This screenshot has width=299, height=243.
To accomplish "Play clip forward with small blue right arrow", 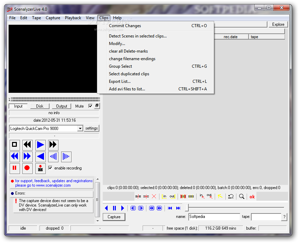I will pyautogui.click(x=122, y=208).
